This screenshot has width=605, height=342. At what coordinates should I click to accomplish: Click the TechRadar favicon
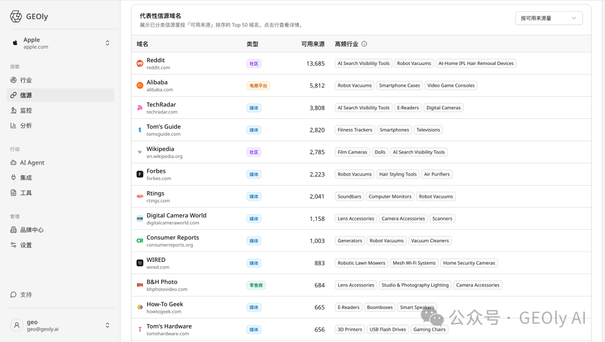click(x=139, y=108)
